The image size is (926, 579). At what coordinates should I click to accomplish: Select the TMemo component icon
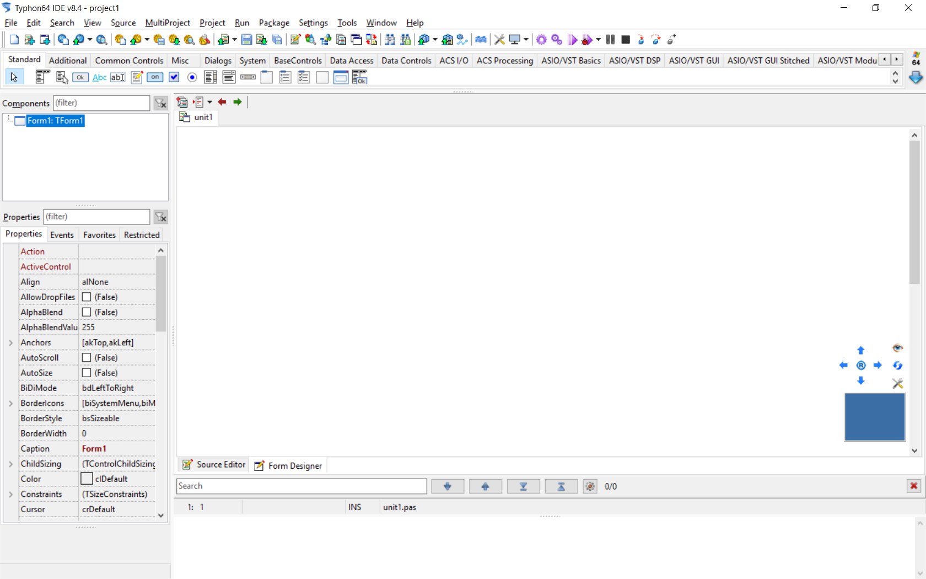coord(137,77)
